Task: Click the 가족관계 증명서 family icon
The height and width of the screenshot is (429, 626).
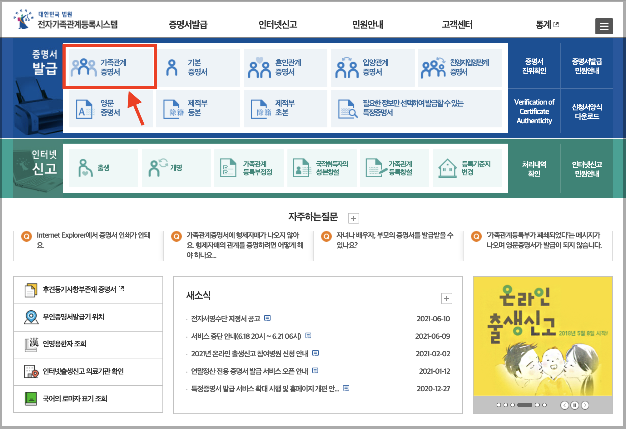Action: tap(83, 67)
